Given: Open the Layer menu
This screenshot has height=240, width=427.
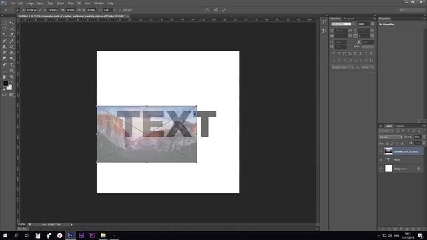Looking at the screenshot, I should pos(41,3).
